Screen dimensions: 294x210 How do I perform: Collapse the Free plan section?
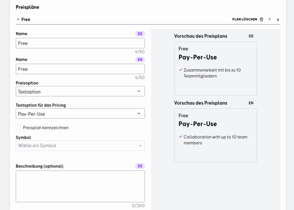click(18, 19)
